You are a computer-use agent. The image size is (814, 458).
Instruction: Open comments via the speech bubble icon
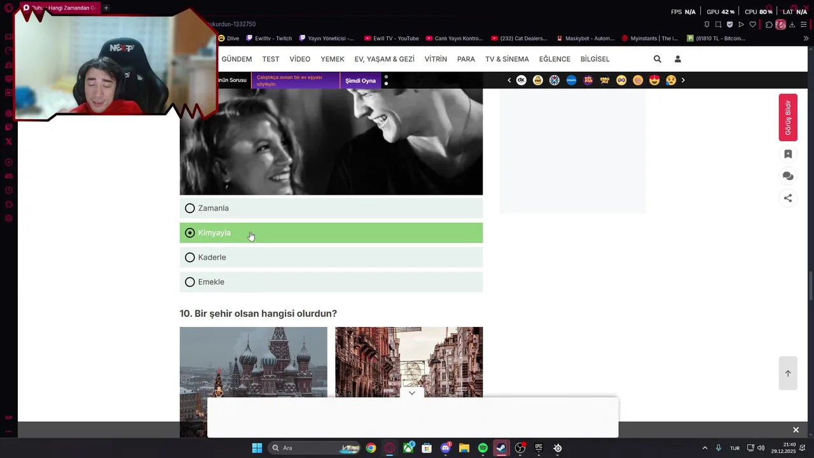coord(788,176)
